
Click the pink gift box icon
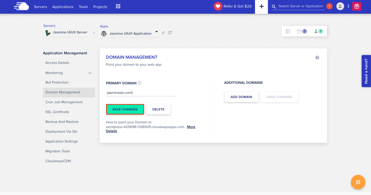pos(357,7)
